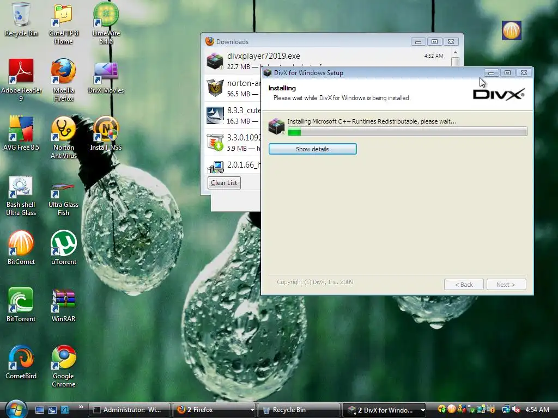Click the DivX installer icon beside progress
558x418 pixels.
(x=276, y=126)
